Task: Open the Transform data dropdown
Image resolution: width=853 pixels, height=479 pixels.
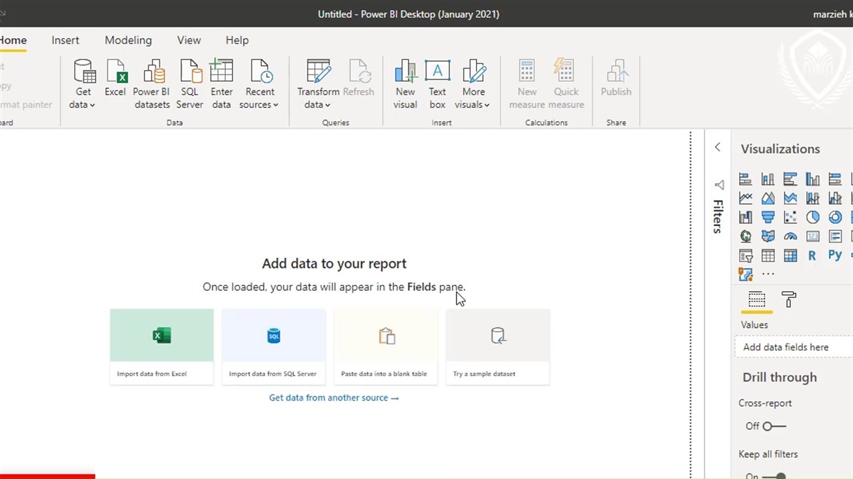Action: [318, 104]
